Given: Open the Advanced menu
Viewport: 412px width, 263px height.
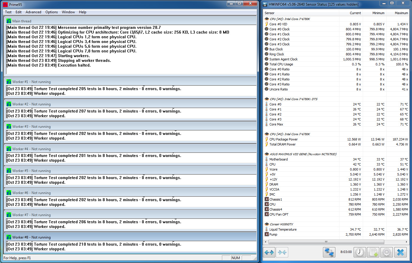Looking at the screenshot, I should 33,12.
